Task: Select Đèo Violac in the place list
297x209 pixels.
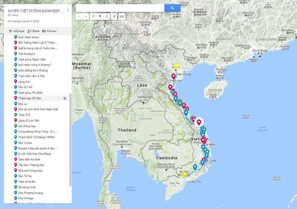Action: point(25,143)
